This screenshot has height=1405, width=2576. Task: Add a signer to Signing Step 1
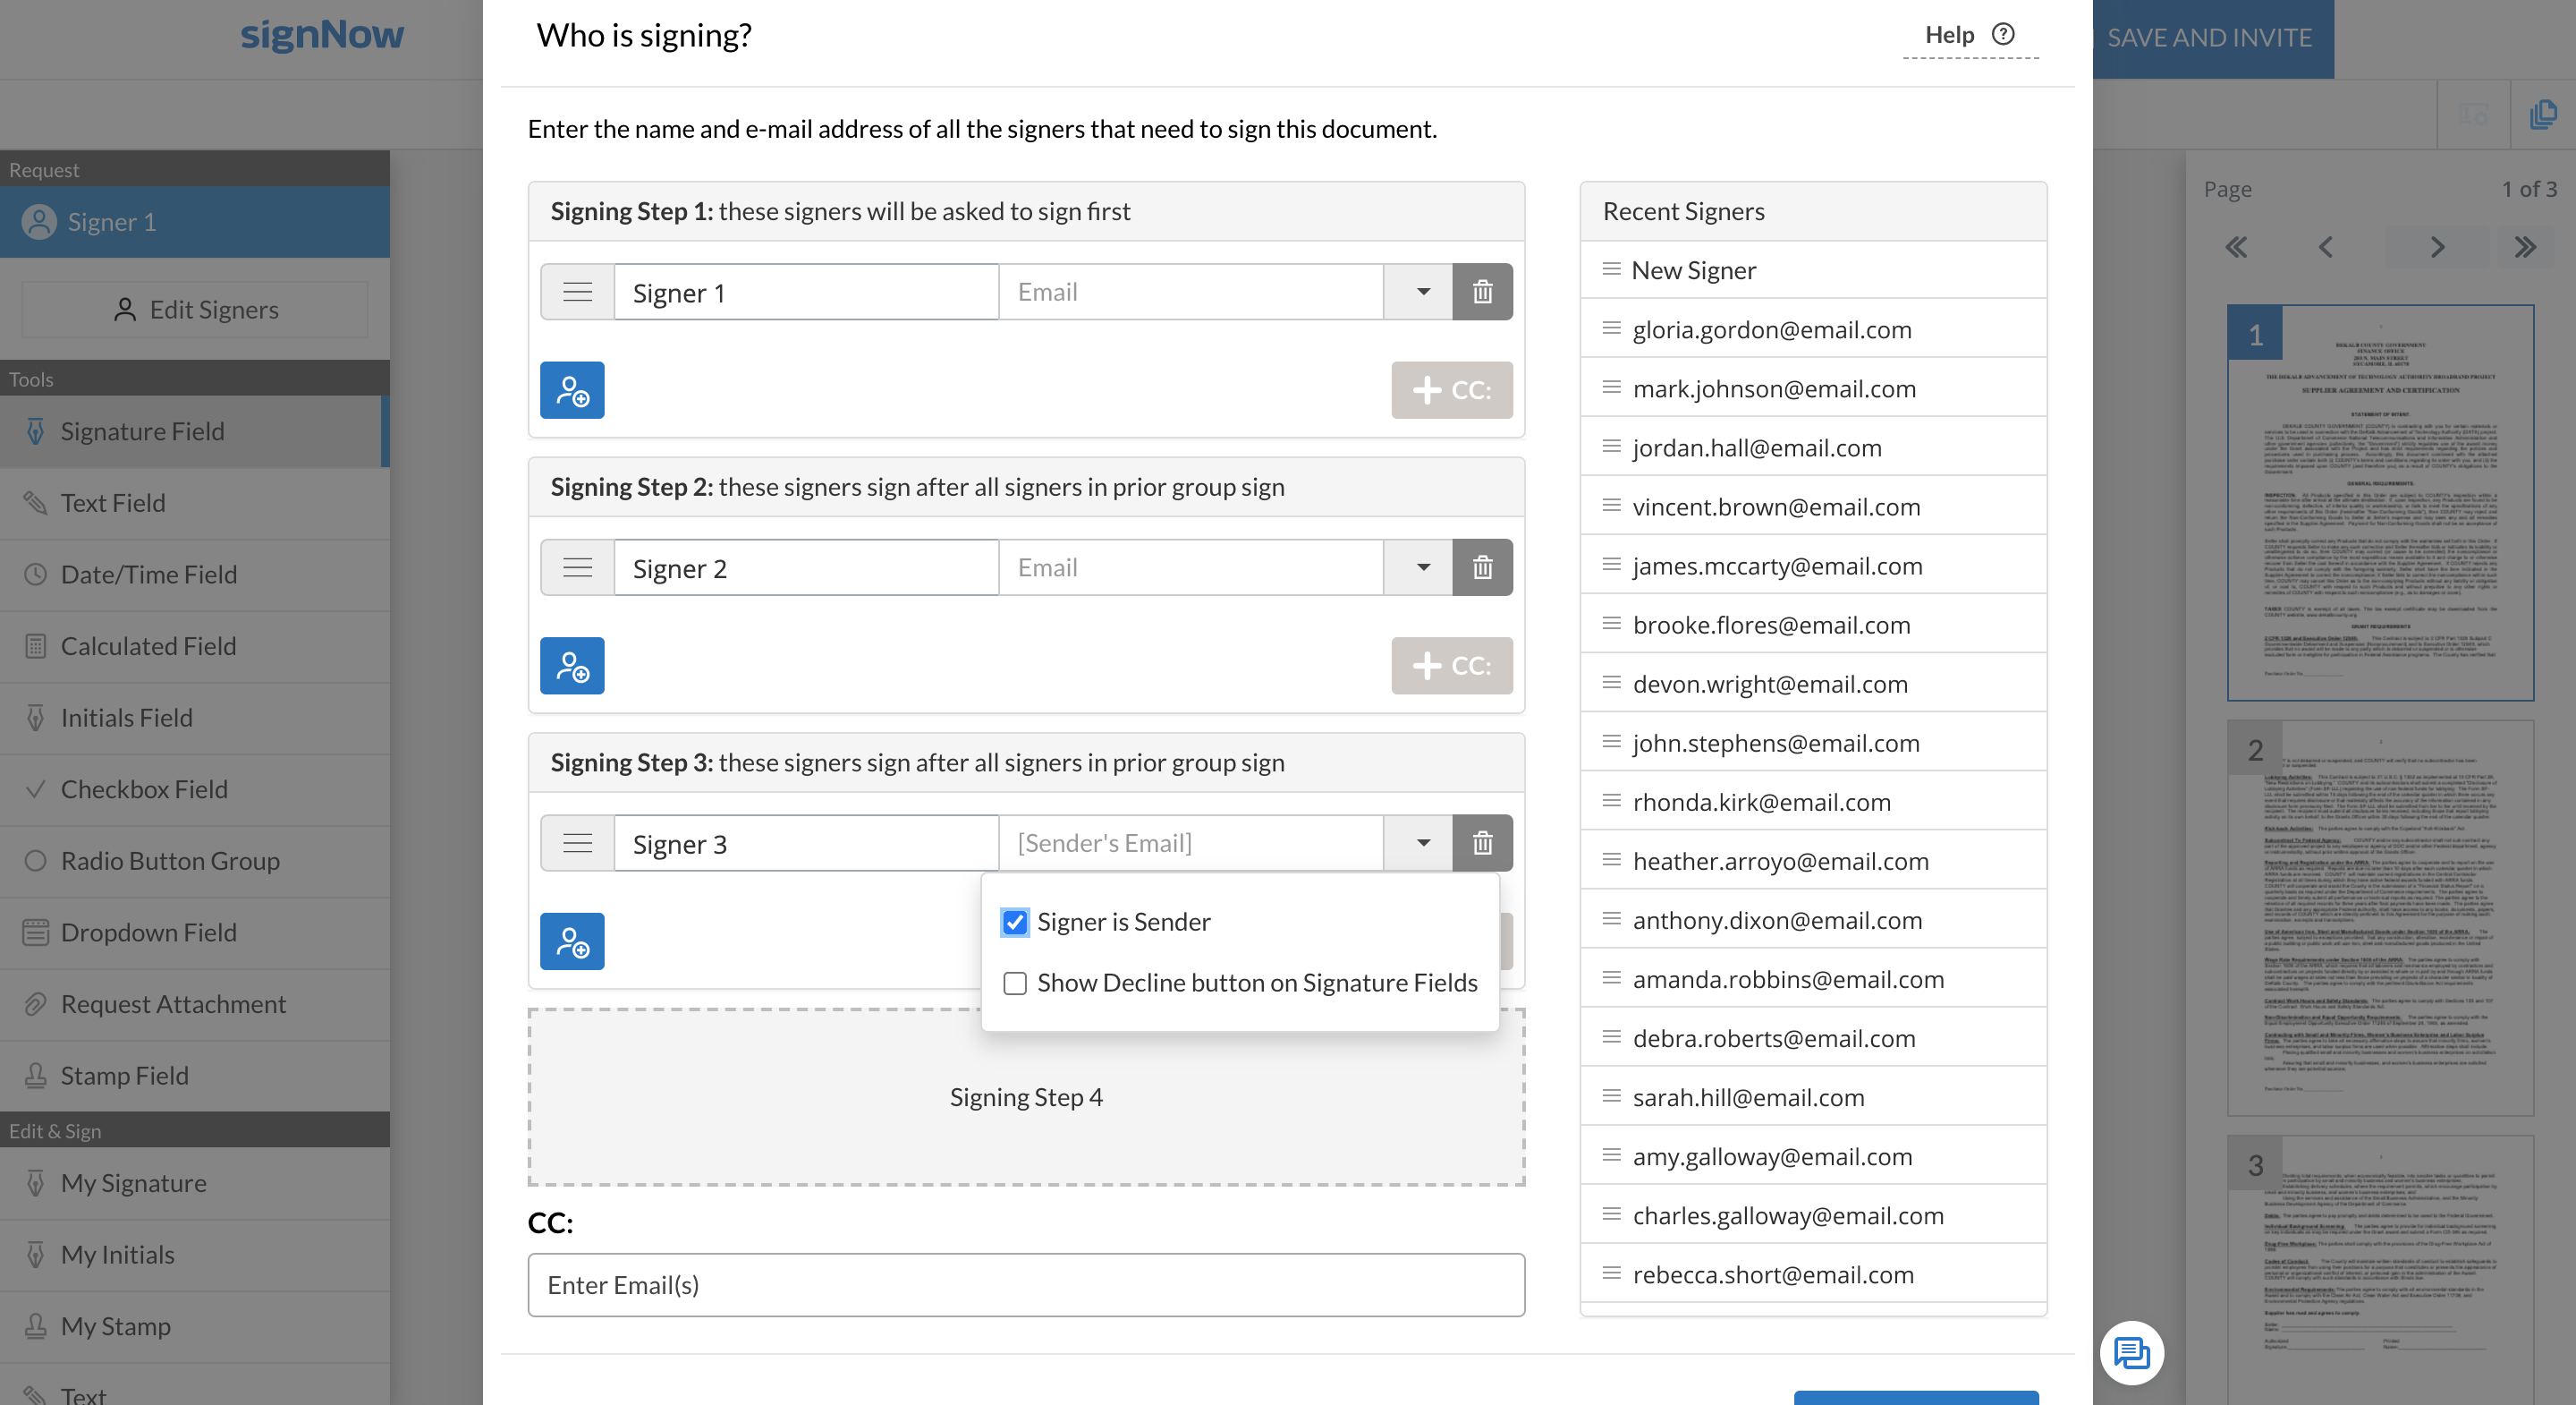pyautogui.click(x=572, y=390)
